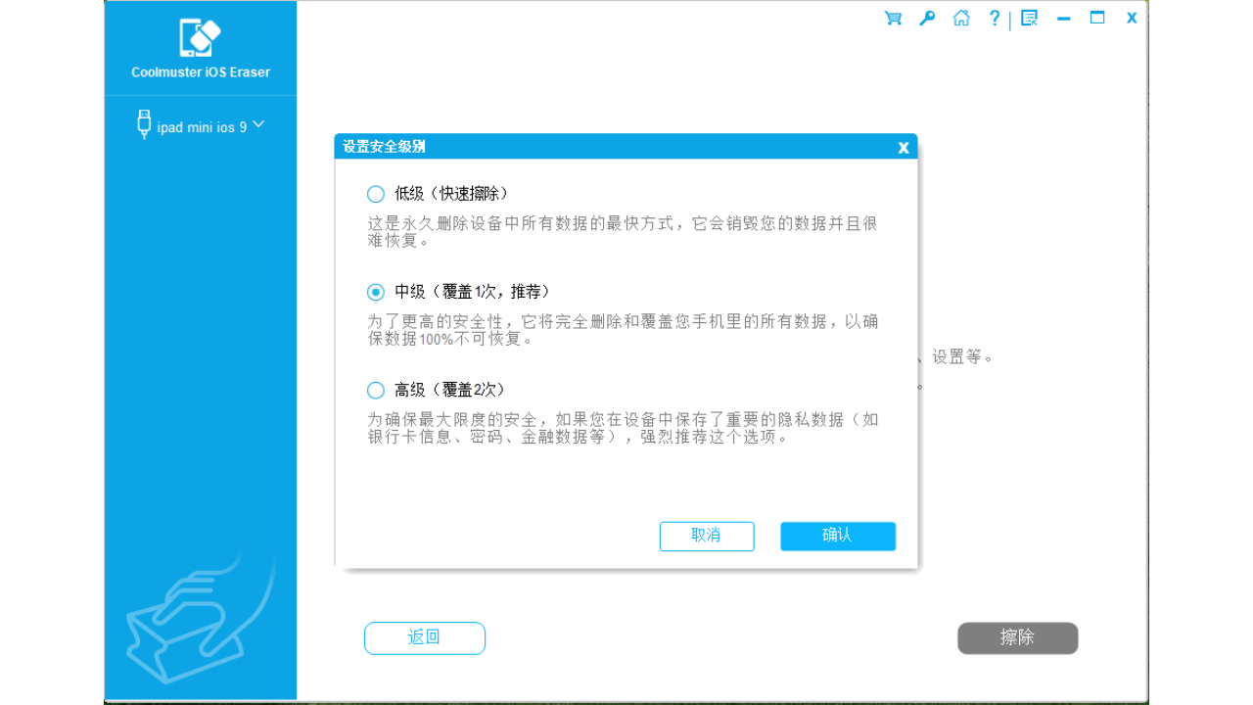Expand the ipad mini ios 9 device dropdown
Screen dimensions: 1253x705
click(x=199, y=125)
